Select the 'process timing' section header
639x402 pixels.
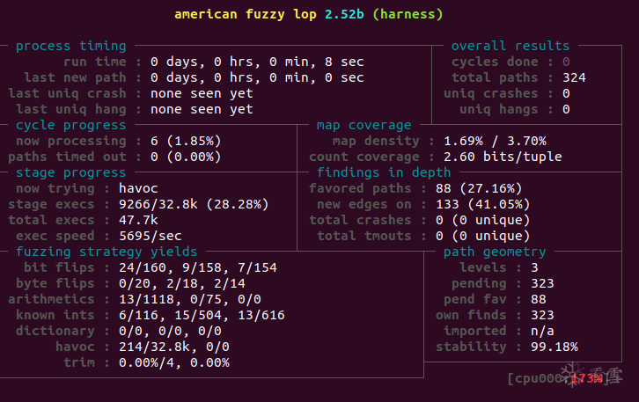[x=71, y=46]
